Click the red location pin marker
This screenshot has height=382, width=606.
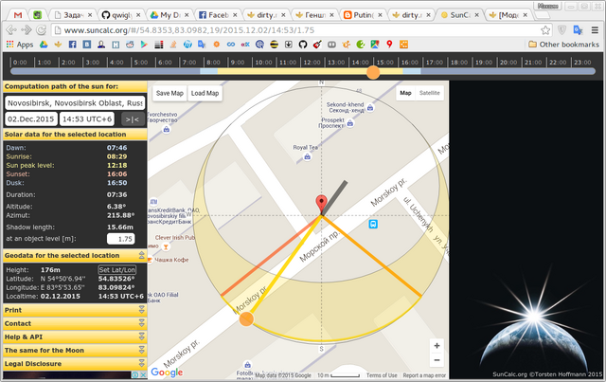tap(322, 203)
